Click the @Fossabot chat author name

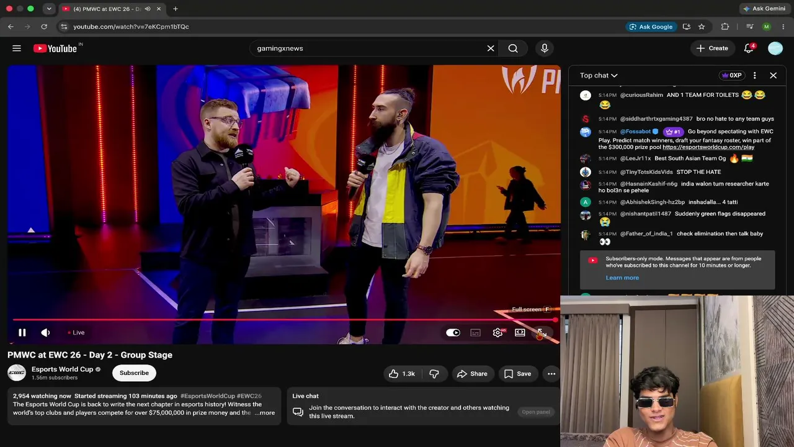tap(635, 132)
